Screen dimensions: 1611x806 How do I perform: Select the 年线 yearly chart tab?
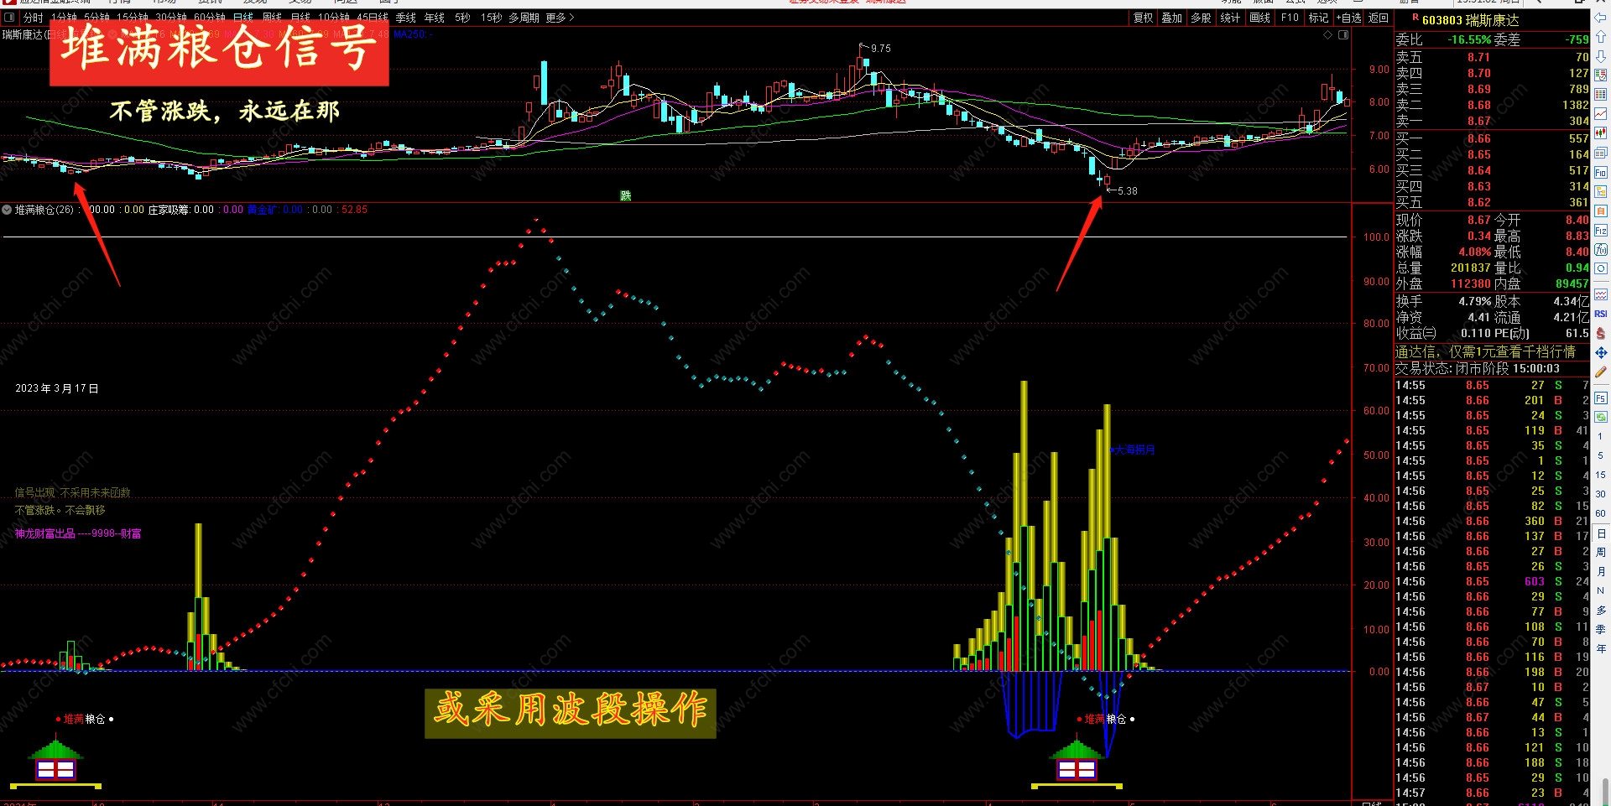(435, 17)
